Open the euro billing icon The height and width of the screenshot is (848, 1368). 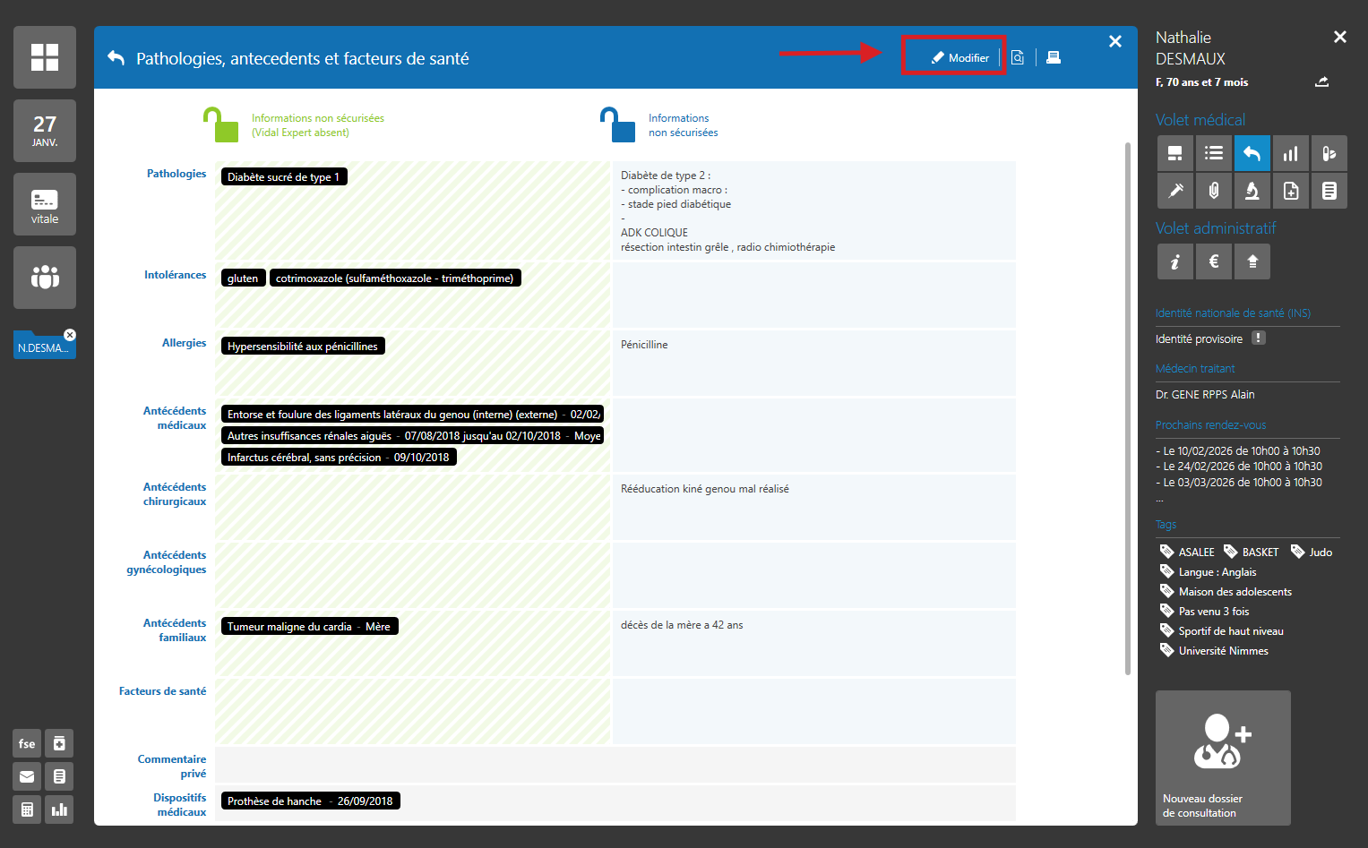1214,261
